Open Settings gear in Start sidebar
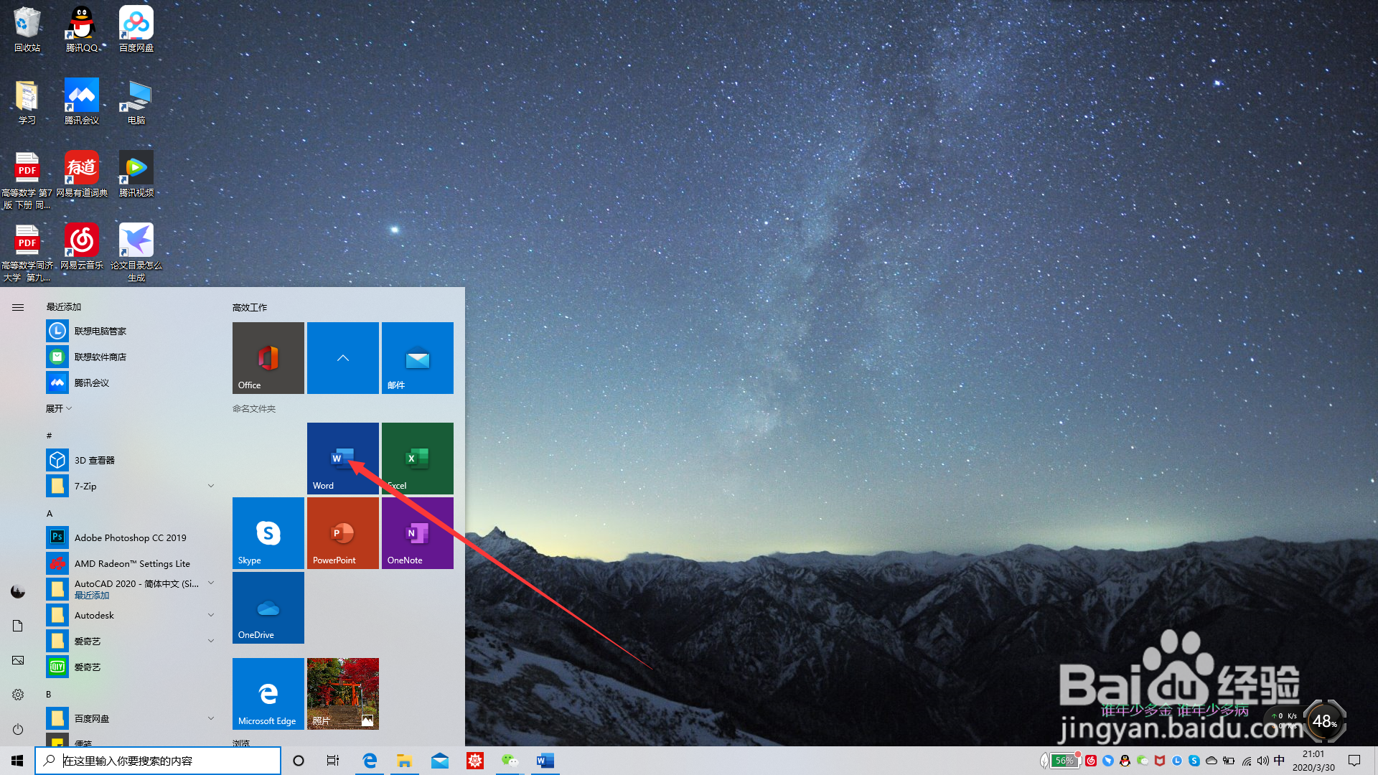Screen dimensions: 1378x775 (x=18, y=695)
